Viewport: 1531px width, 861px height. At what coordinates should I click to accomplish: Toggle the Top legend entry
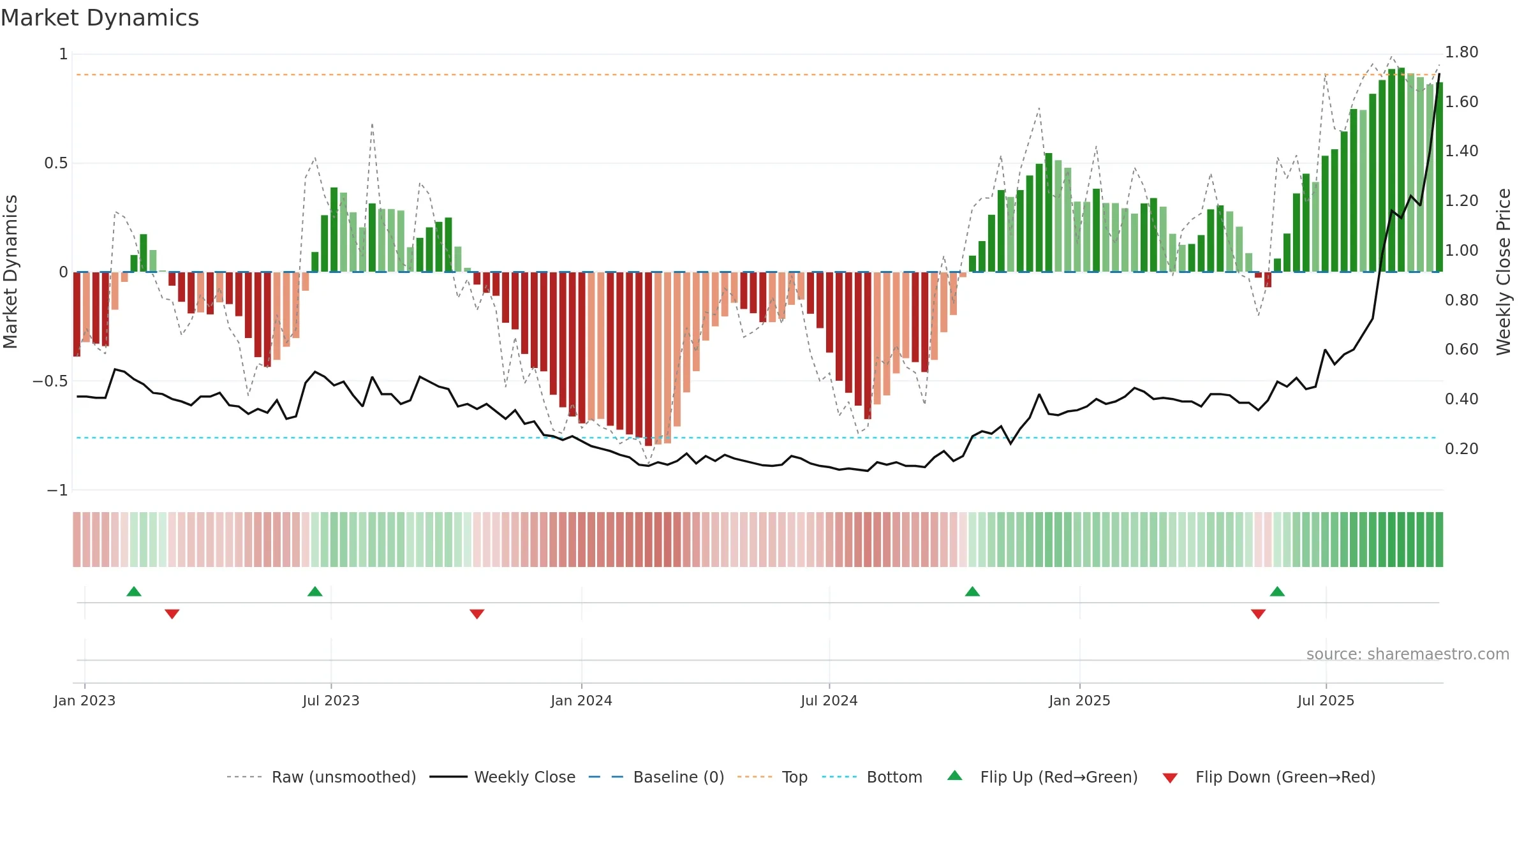click(773, 777)
